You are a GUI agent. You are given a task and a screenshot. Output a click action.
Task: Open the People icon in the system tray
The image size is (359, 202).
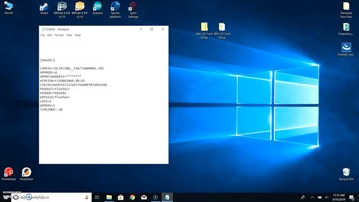point(303,197)
